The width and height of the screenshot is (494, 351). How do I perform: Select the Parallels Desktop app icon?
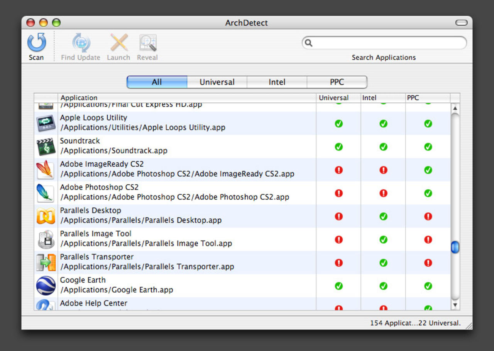tap(46, 216)
